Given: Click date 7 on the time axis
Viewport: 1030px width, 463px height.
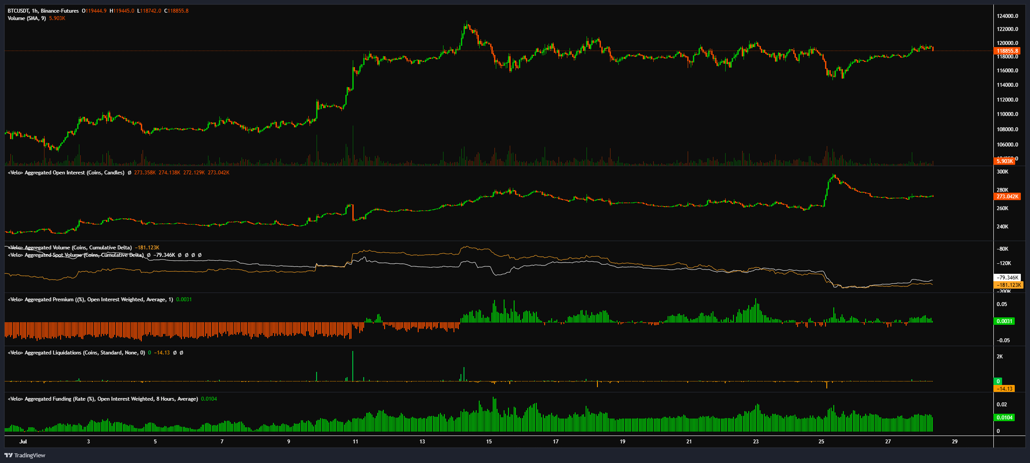Looking at the screenshot, I should click(x=222, y=442).
